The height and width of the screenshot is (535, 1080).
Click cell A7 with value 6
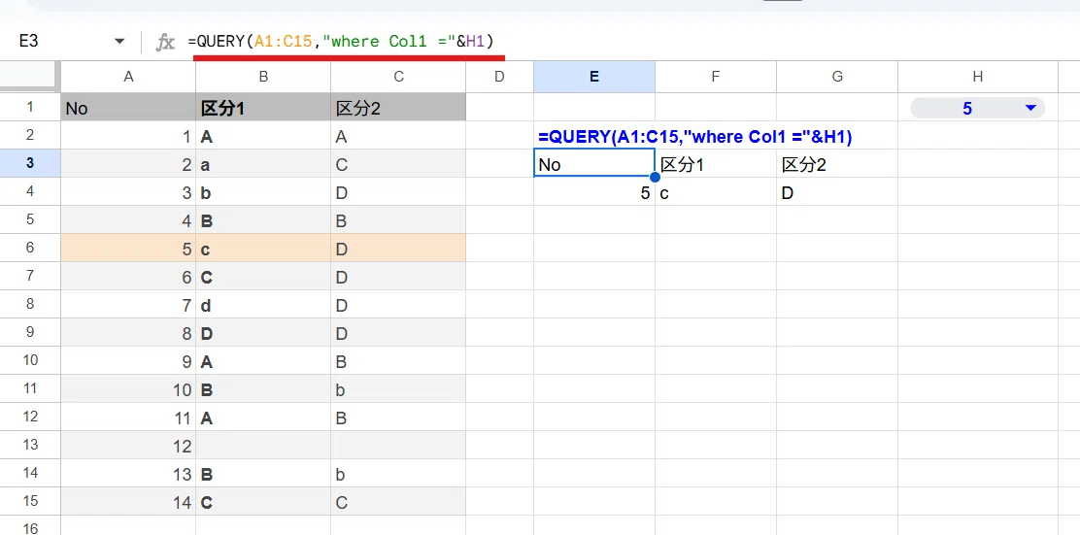128,276
